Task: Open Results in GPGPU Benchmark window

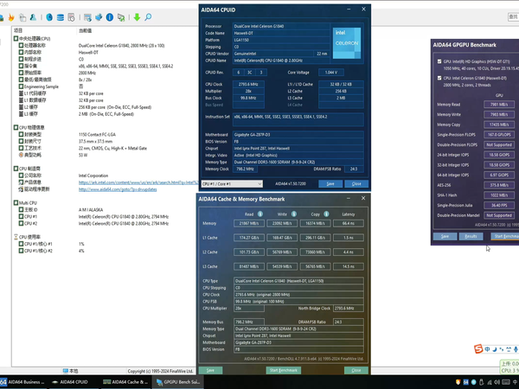Action: pyautogui.click(x=471, y=236)
